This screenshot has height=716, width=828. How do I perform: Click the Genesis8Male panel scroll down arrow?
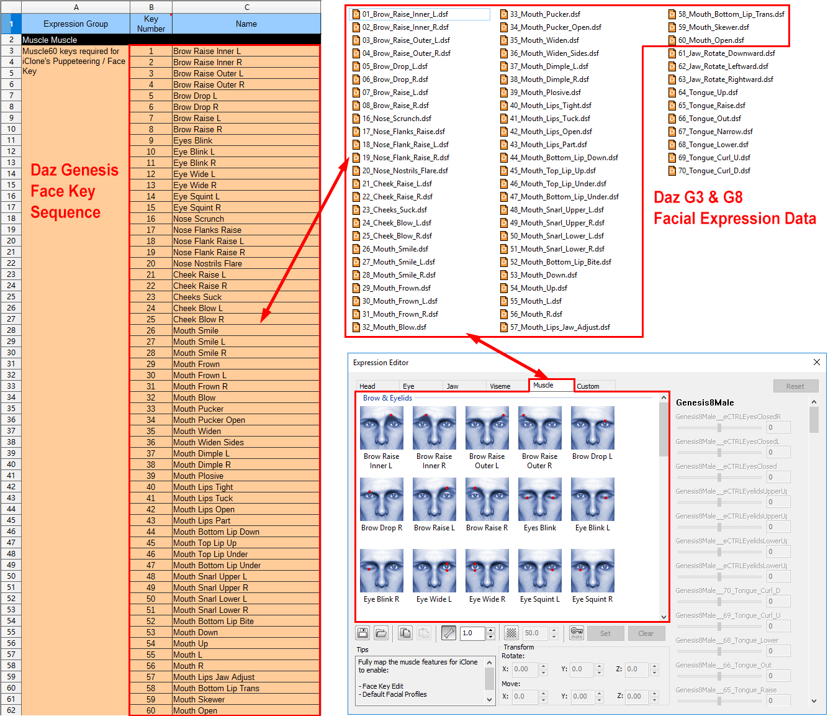[814, 701]
